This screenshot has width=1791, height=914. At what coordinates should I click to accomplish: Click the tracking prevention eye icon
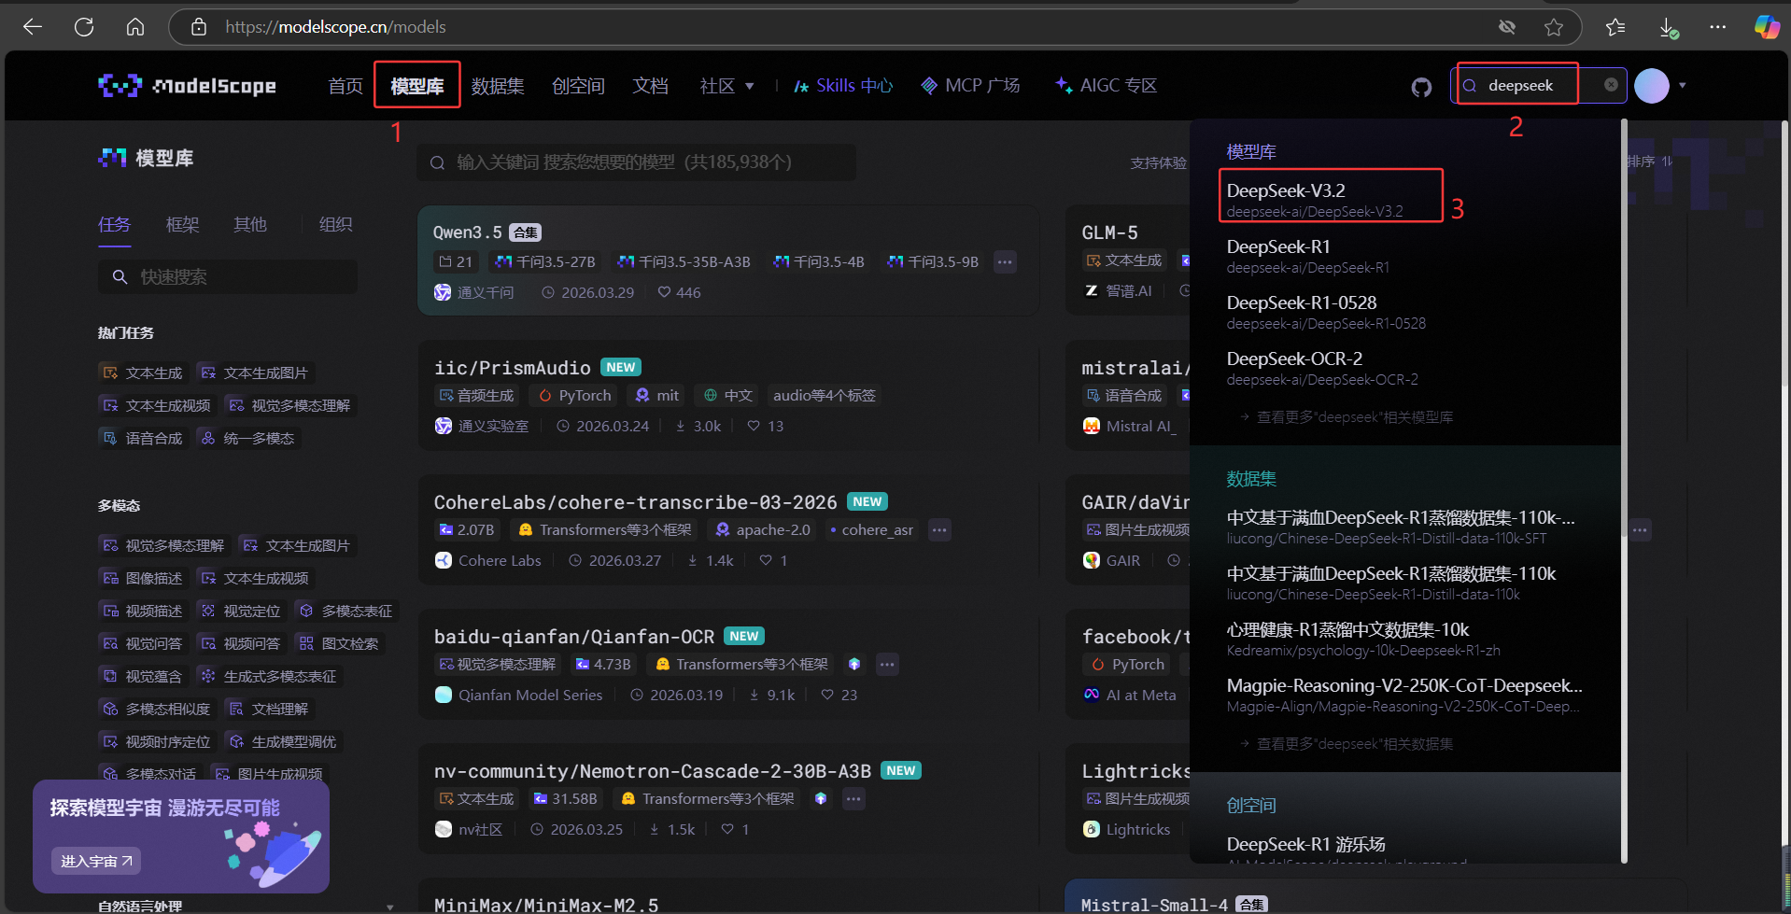point(1507,27)
